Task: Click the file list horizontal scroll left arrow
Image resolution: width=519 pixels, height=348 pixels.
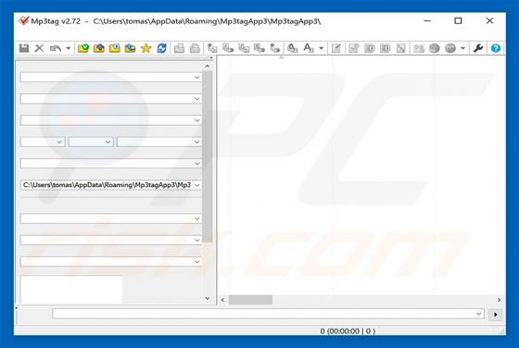Action: pos(222,300)
